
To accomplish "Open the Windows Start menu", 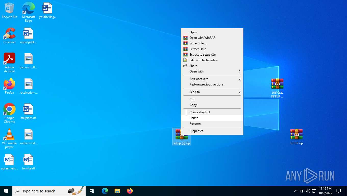I will tap(6, 191).
